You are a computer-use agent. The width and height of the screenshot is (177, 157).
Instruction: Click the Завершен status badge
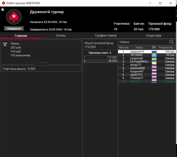point(14,29)
